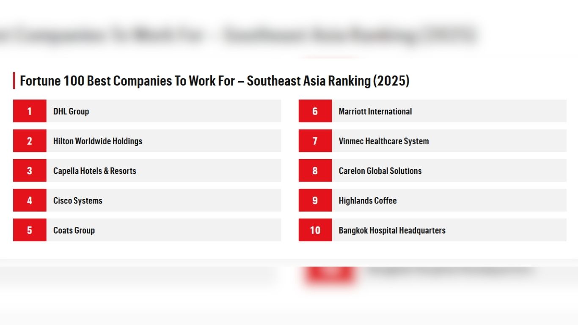Click the red rank 7 badge

tap(315, 141)
